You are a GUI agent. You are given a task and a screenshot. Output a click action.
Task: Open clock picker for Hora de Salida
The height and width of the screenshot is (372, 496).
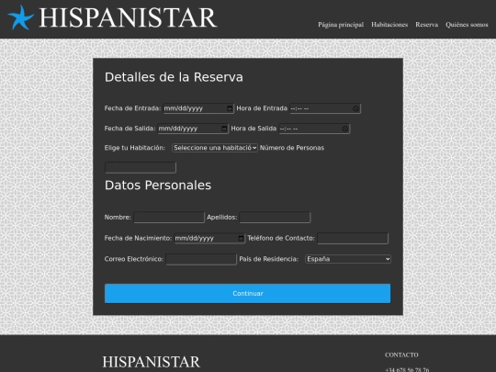click(x=345, y=129)
